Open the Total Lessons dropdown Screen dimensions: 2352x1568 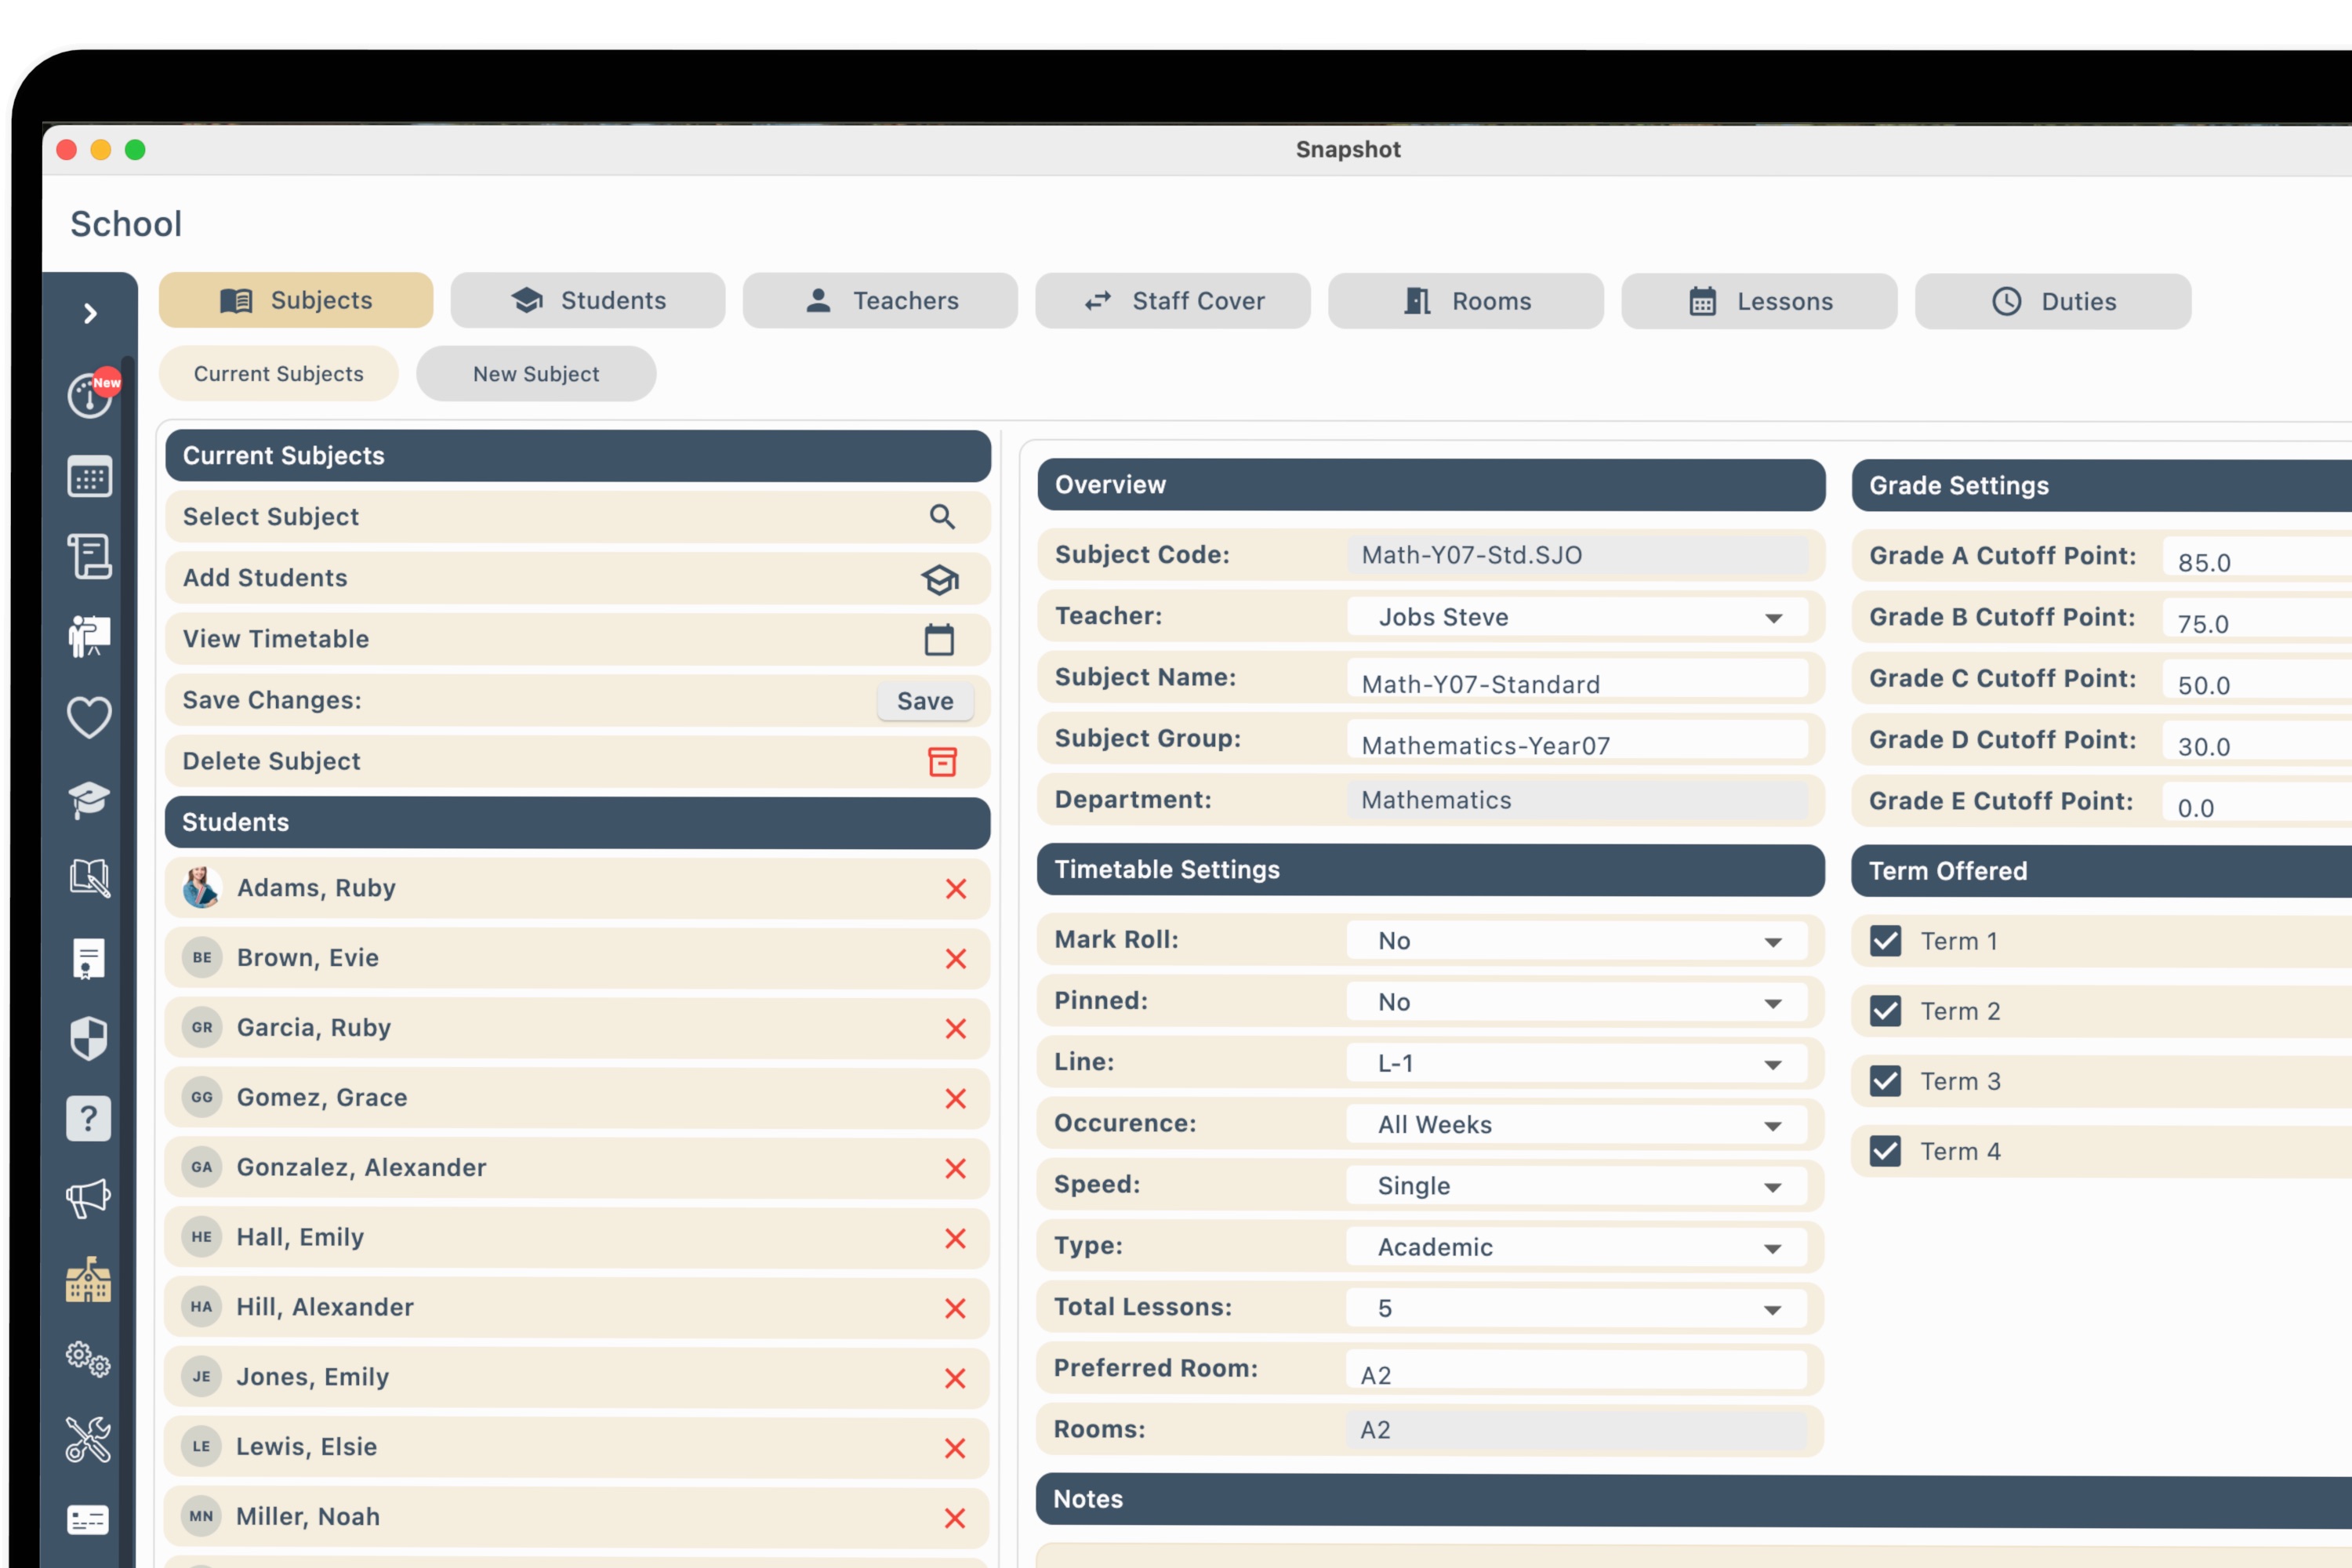click(1577, 1308)
